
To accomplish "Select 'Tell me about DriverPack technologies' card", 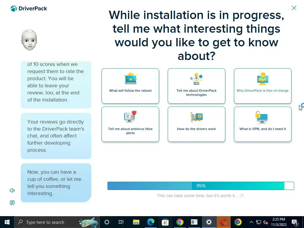I will tap(197, 86).
